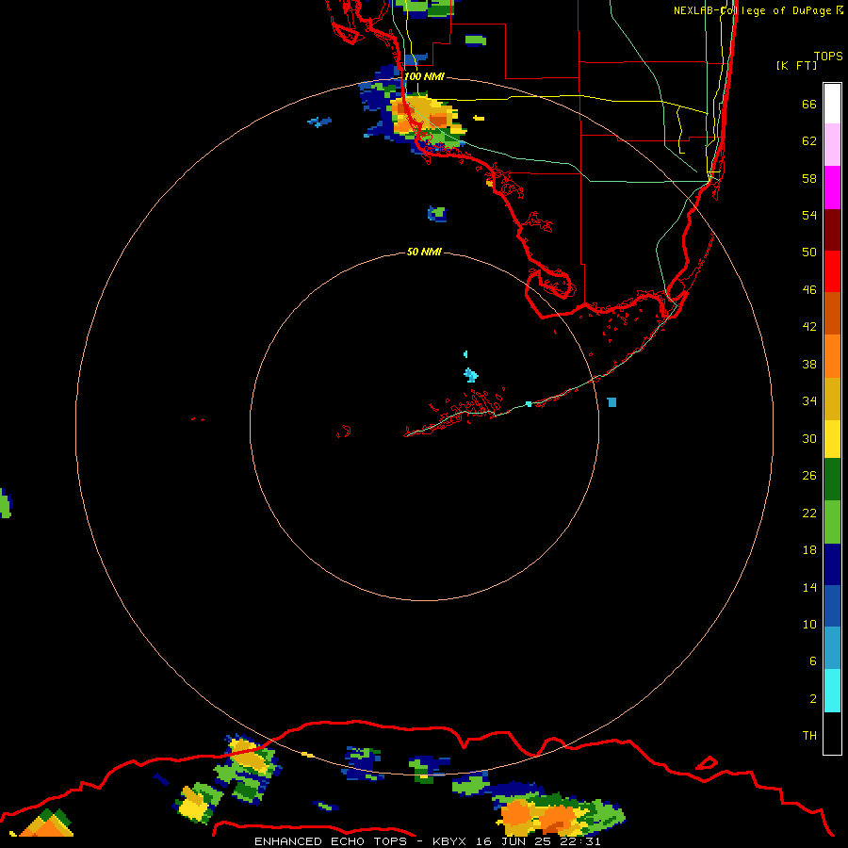Click the legend value 30
Image resolution: width=848 pixels, height=848 pixels.
point(809,438)
